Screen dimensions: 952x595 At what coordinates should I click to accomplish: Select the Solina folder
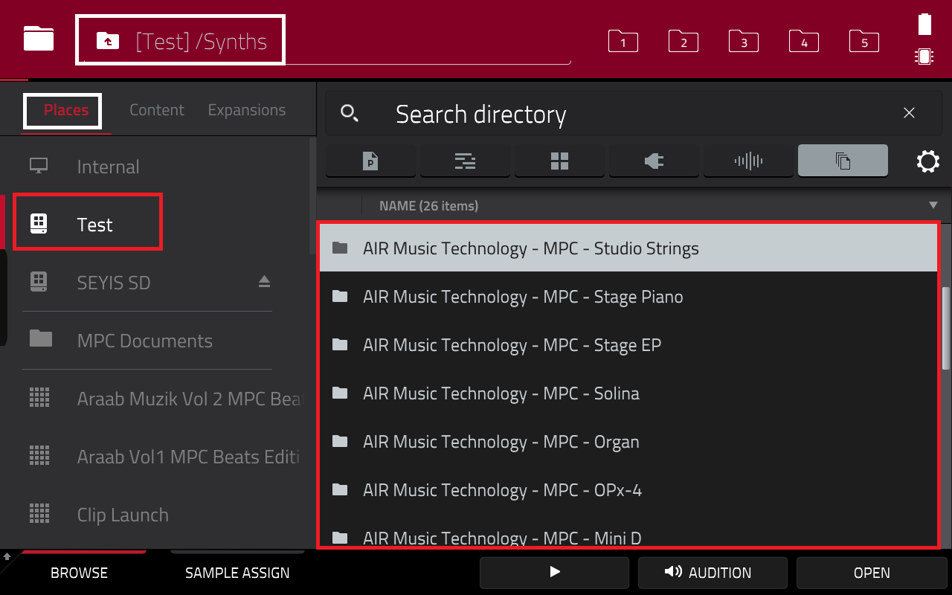pos(628,393)
